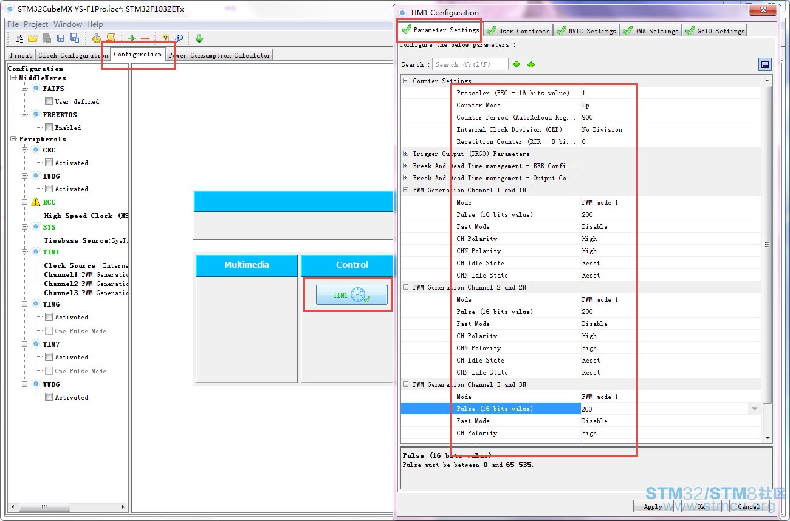Click the parameter list vertical scrollbar
Viewport: 790px width, 521px height.
coord(767,244)
